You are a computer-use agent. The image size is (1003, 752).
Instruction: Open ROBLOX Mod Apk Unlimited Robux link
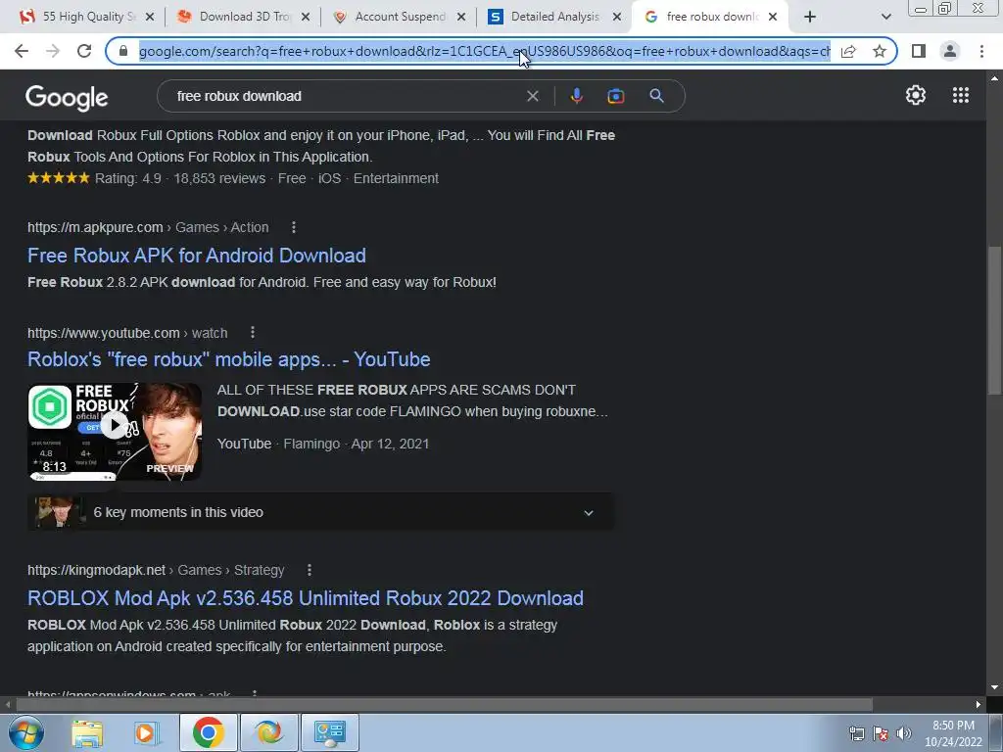306,598
